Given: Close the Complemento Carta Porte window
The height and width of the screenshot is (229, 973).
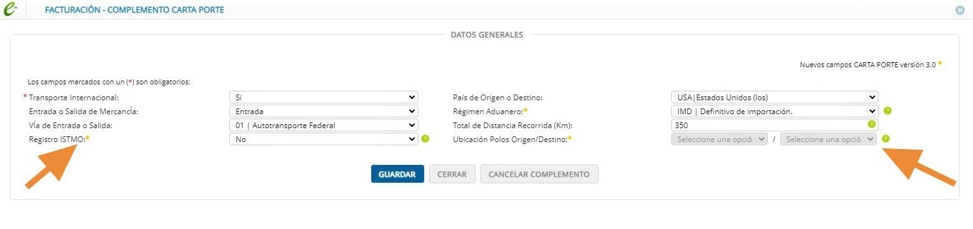Looking at the screenshot, I should point(960,10).
